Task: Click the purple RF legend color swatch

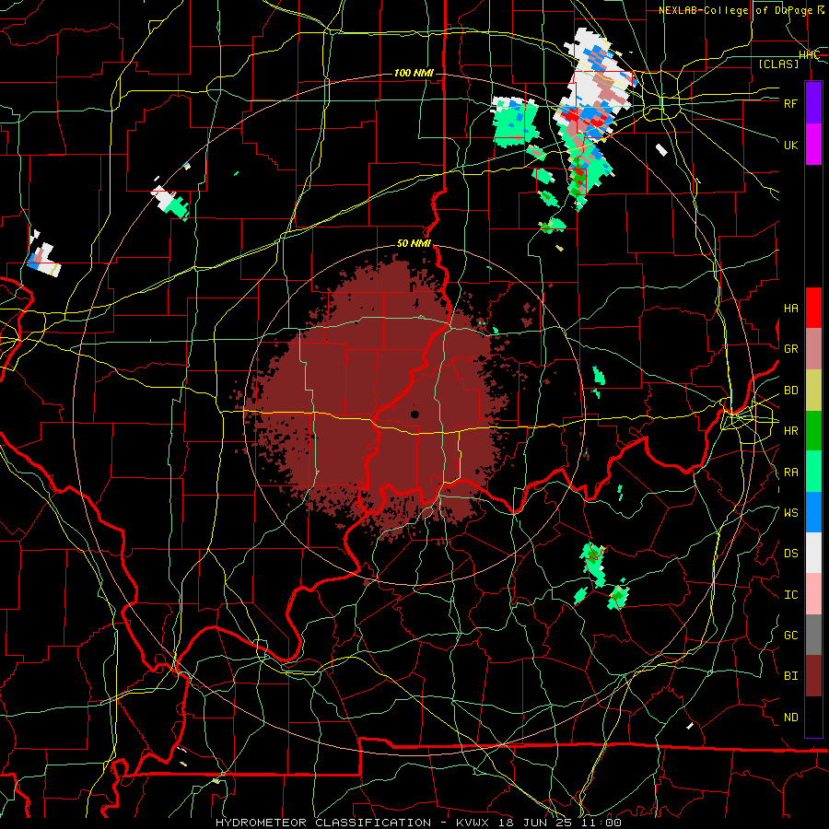Action: coord(813,103)
